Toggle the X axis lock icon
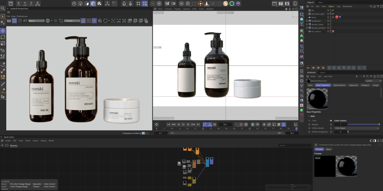 coord(19,4)
